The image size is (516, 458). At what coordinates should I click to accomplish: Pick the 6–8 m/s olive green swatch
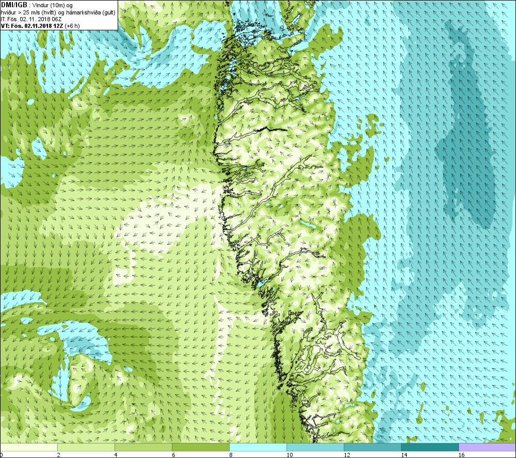coord(200,447)
